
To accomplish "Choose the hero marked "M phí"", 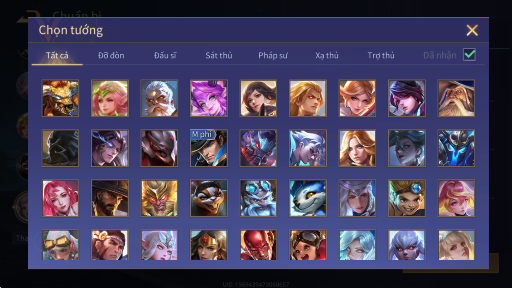I will click(209, 148).
